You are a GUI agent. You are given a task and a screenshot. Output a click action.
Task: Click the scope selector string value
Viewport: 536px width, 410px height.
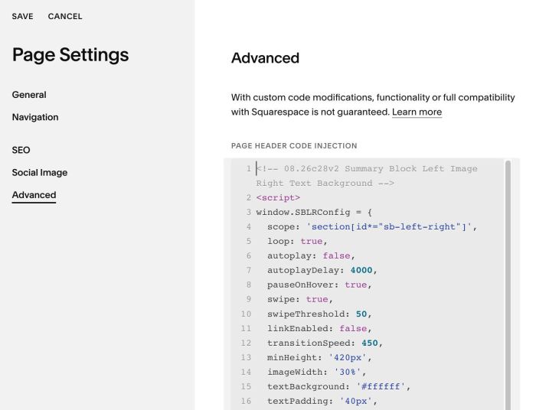(x=389, y=226)
